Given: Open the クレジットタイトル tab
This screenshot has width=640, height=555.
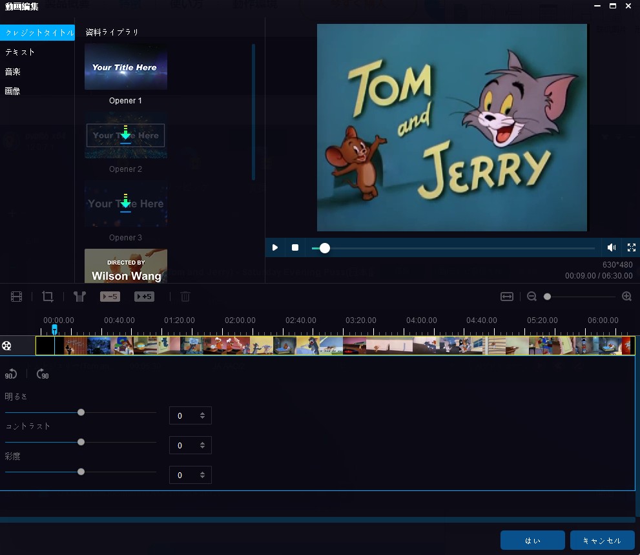Looking at the screenshot, I should [37, 33].
